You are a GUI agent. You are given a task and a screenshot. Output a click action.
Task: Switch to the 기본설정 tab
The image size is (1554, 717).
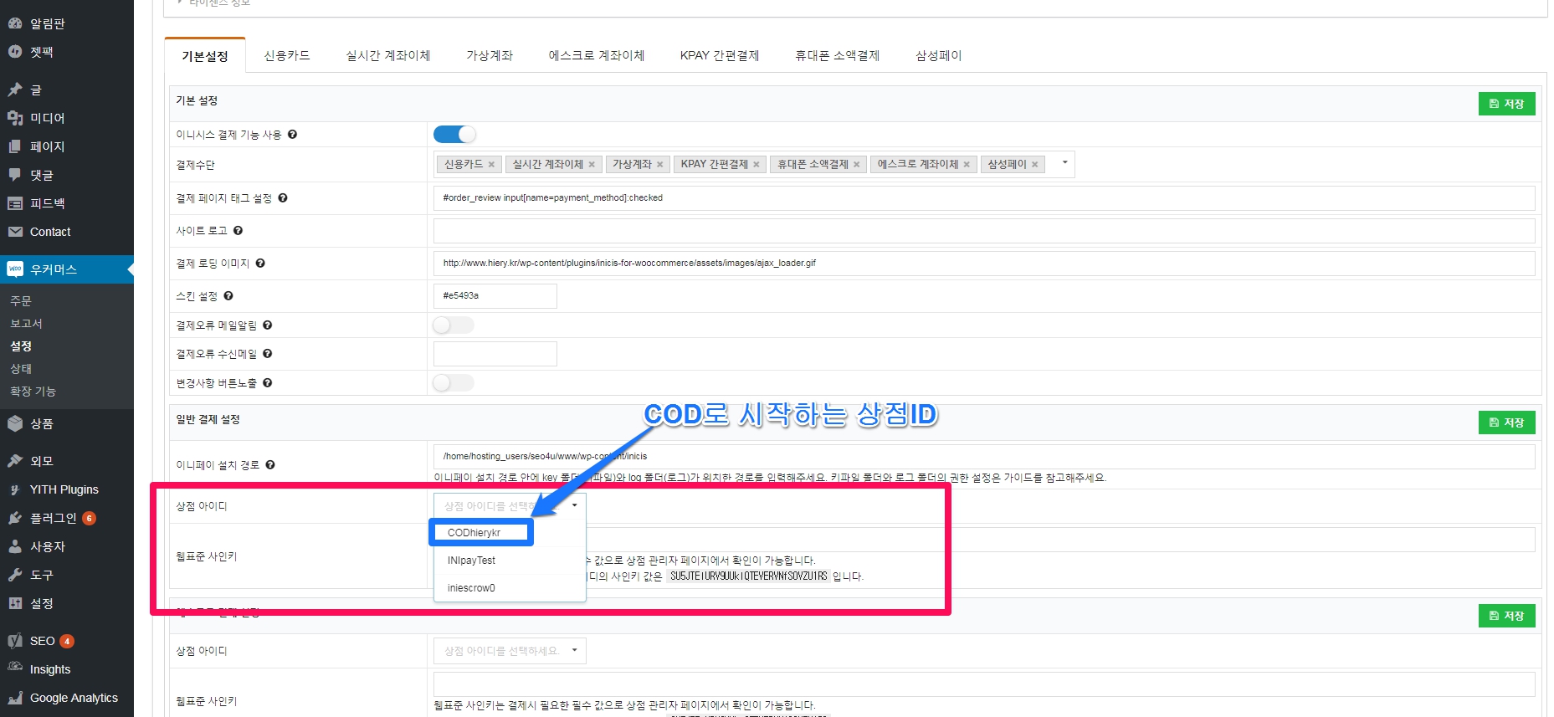[x=205, y=56]
